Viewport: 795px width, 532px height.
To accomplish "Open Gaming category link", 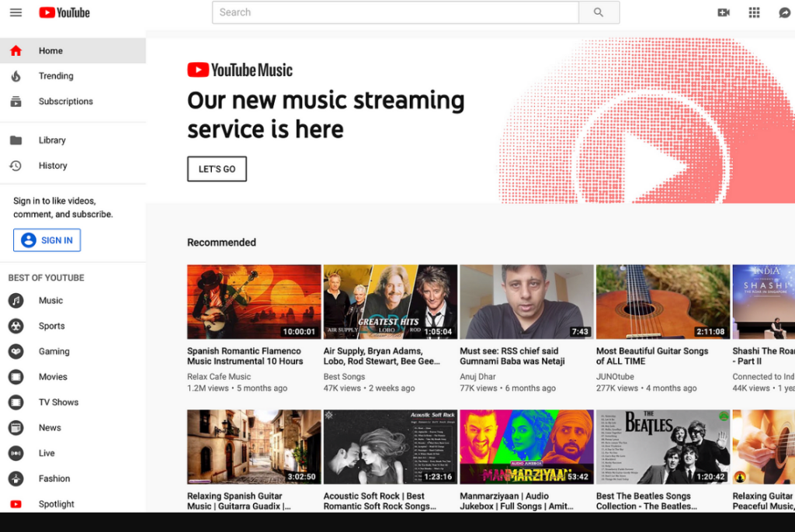I will point(73,351).
